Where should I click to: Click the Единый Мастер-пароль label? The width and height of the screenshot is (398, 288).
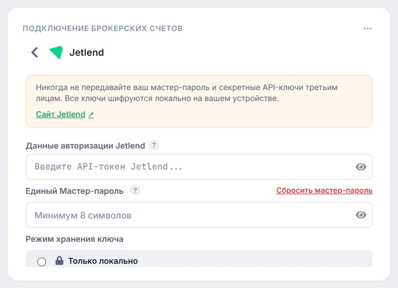pyautogui.click(x=74, y=191)
